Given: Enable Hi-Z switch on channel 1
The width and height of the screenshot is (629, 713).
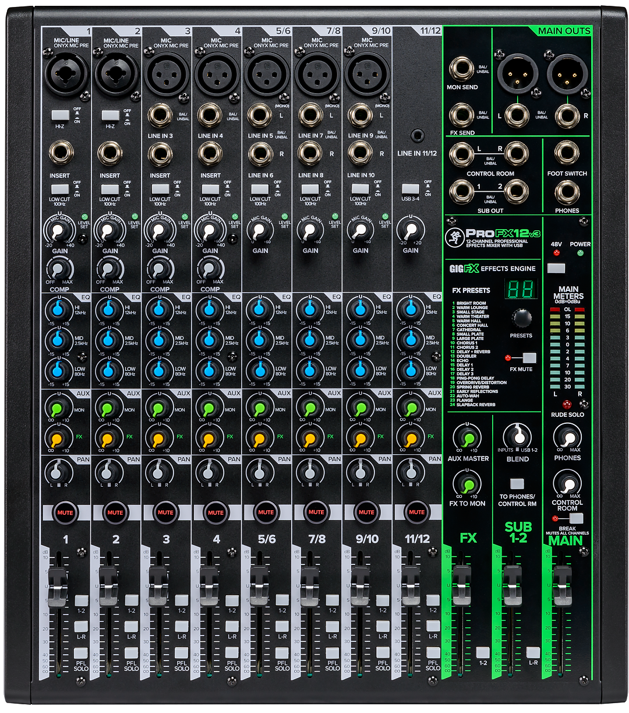Looking at the screenshot, I should pos(60,115).
